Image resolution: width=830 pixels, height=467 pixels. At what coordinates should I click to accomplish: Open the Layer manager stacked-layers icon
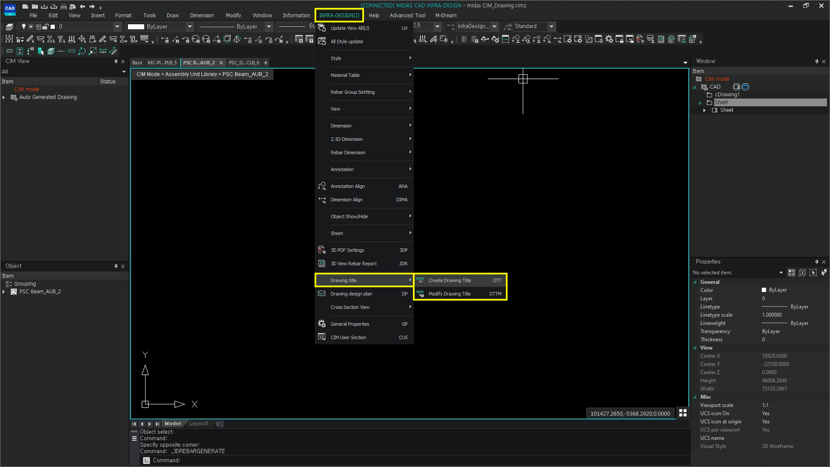(x=9, y=27)
